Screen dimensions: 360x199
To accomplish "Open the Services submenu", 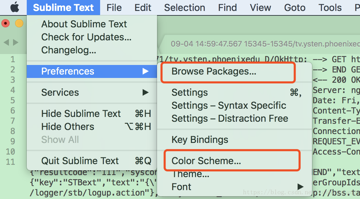I will [x=92, y=93].
